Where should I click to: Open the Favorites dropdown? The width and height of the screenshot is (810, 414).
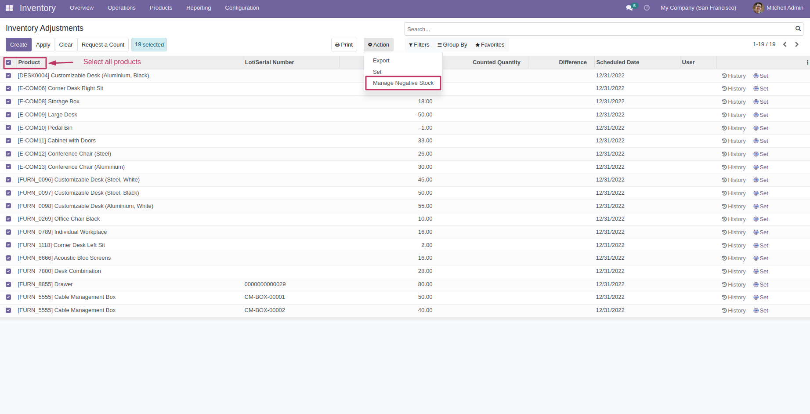[490, 45]
